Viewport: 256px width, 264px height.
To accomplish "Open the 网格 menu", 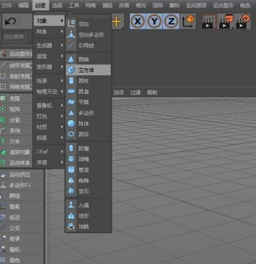I will pos(91,6).
